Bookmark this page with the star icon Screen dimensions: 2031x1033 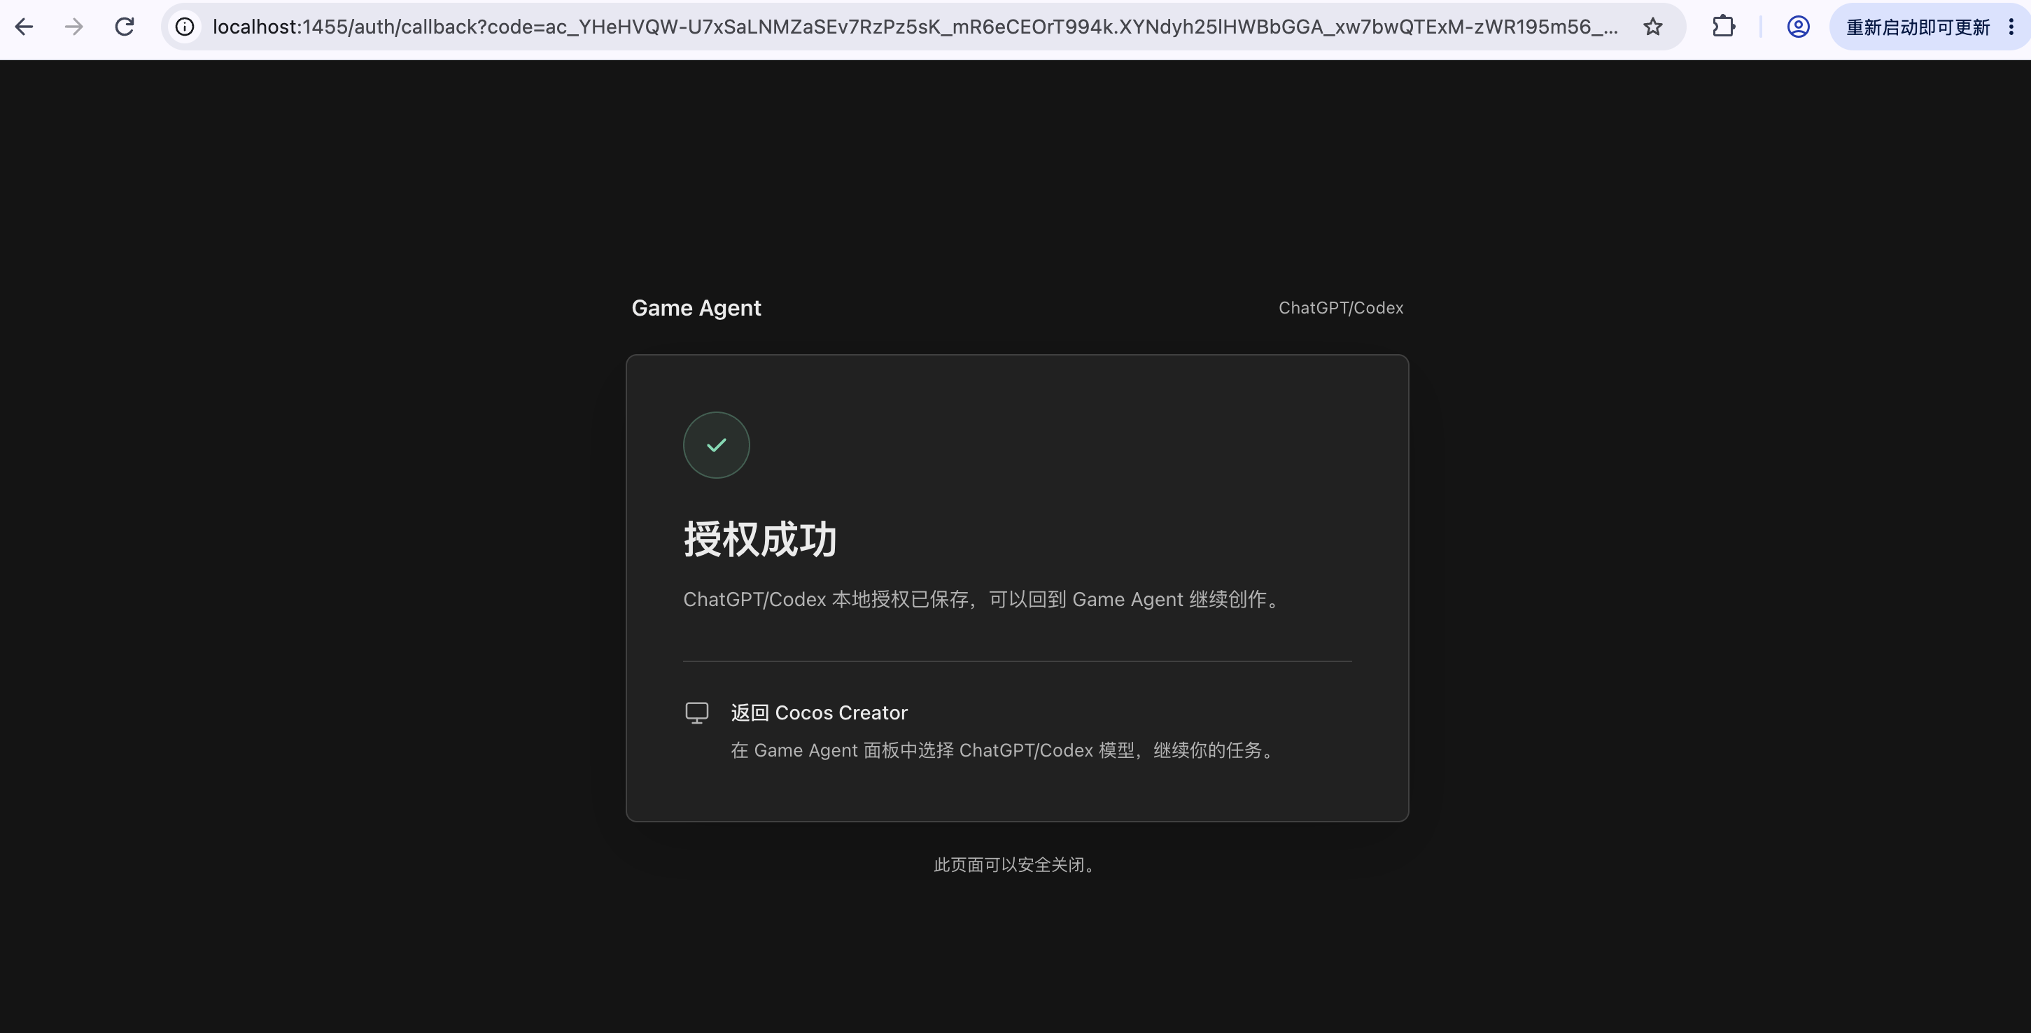(x=1652, y=27)
